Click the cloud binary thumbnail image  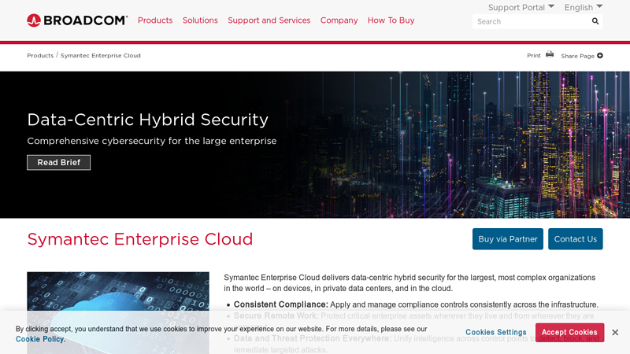(x=118, y=312)
